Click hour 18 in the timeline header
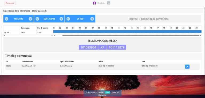The image size is (205, 98). pos(164,28)
